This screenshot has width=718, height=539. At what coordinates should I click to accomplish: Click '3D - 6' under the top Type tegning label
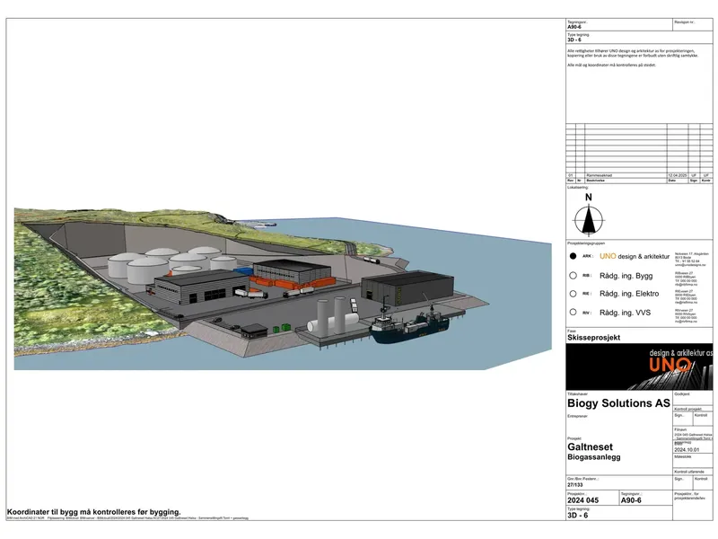pyautogui.click(x=574, y=40)
